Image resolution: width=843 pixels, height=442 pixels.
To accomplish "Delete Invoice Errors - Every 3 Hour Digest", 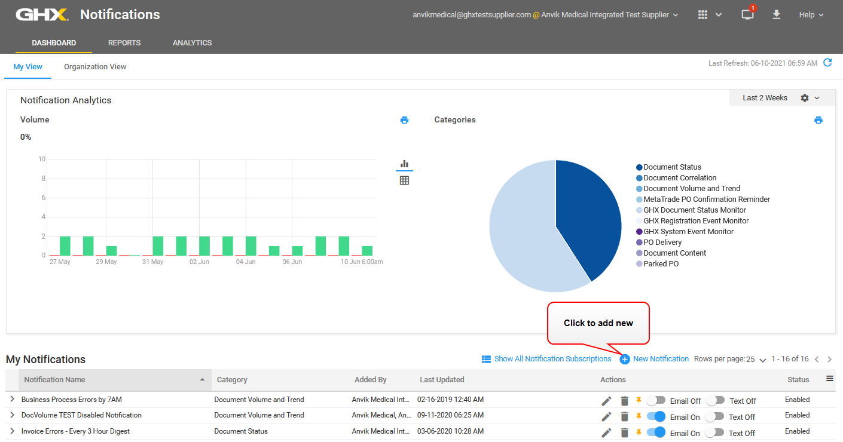I will point(625,432).
